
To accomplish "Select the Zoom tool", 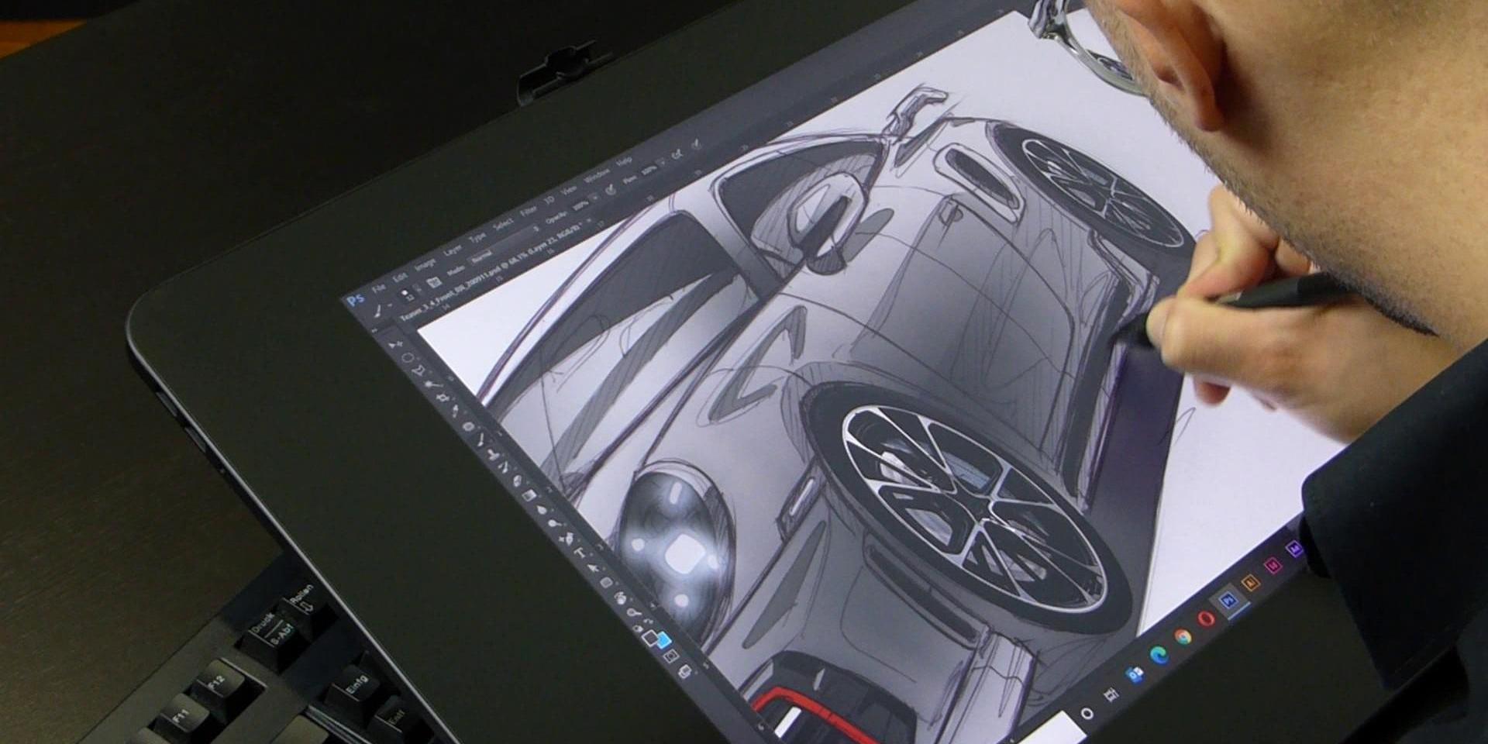I will point(633,612).
